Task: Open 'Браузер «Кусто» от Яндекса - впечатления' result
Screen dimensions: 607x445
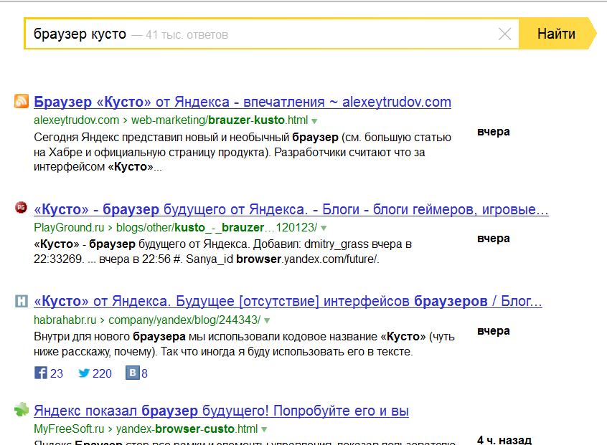Action: 243,101
